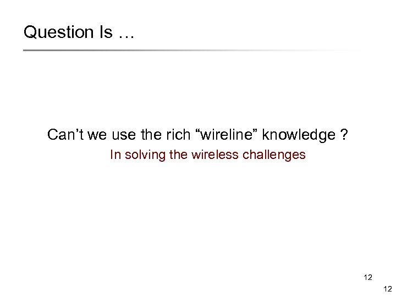This screenshot has height=297, width=396.
Task: Click the word "Is" in the title
Action: point(107,32)
